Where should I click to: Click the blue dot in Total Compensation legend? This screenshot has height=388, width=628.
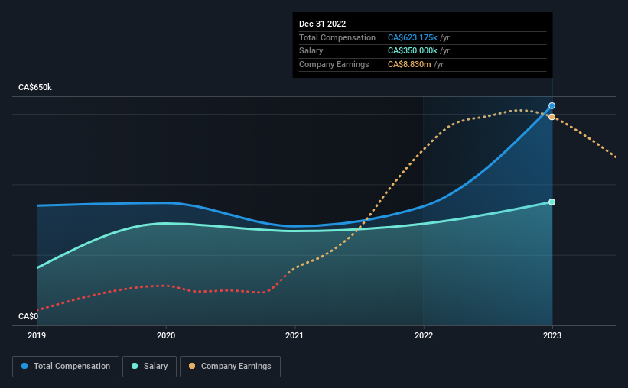pos(24,366)
